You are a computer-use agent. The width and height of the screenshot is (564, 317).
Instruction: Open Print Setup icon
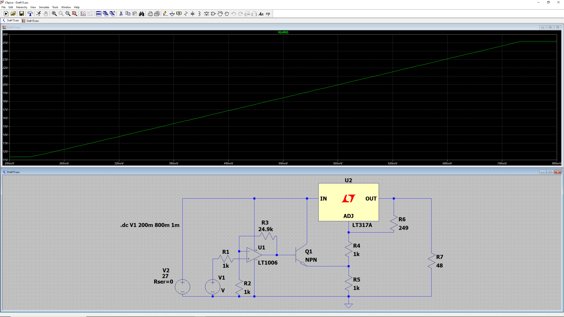(x=157, y=14)
